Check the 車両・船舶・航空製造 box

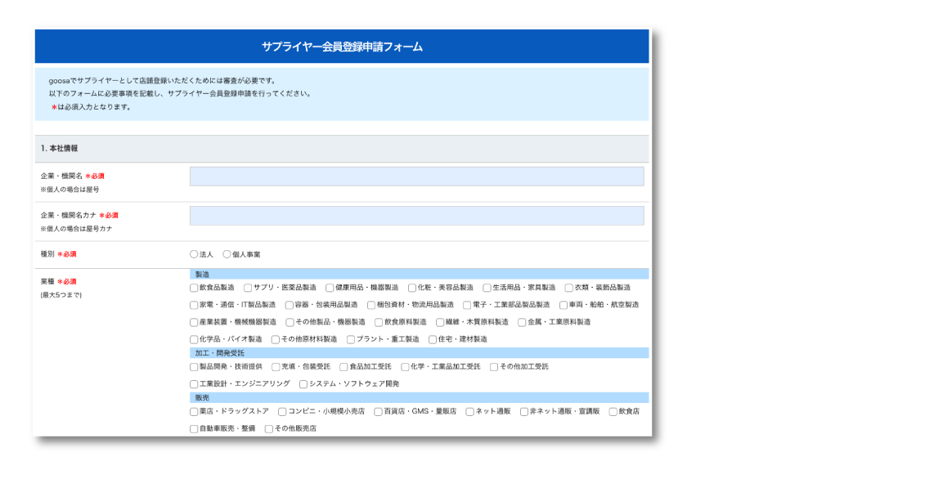click(564, 305)
